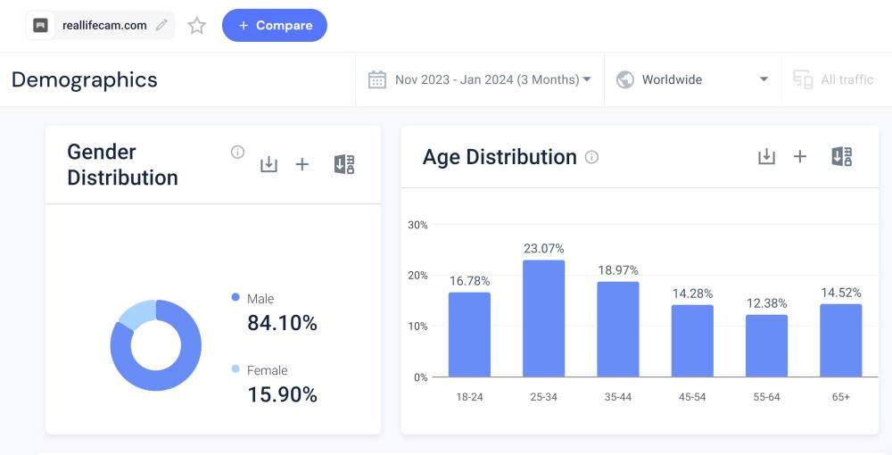Image resolution: width=892 pixels, height=455 pixels.
Task: Star the website as a favorite
Action: tap(197, 26)
